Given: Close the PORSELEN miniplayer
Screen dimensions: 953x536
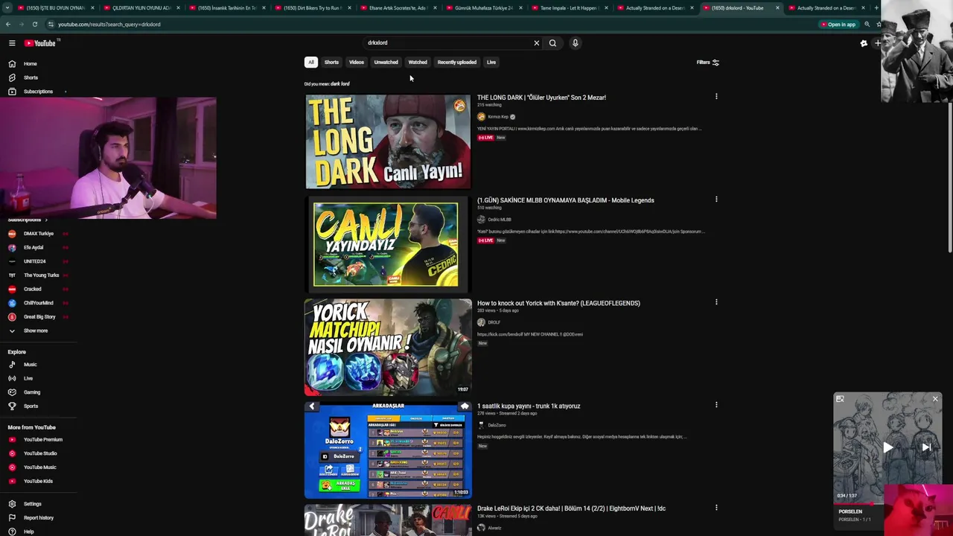Looking at the screenshot, I should point(935,399).
